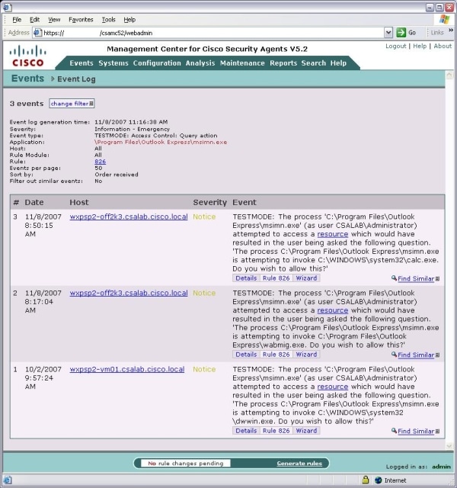Click popup icon after event 1 Find Similar
The width and height of the screenshot is (457, 488).
(437, 432)
